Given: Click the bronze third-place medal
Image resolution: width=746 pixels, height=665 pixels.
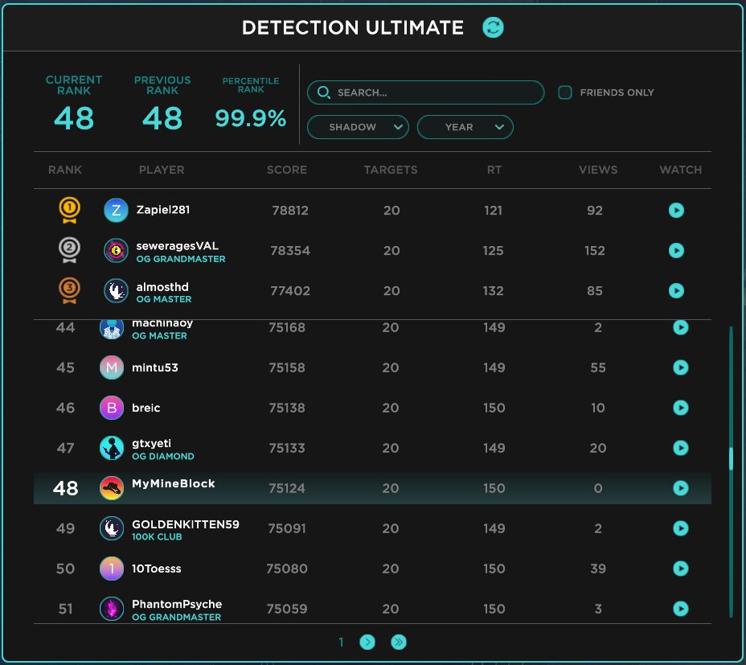Looking at the screenshot, I should click(69, 290).
